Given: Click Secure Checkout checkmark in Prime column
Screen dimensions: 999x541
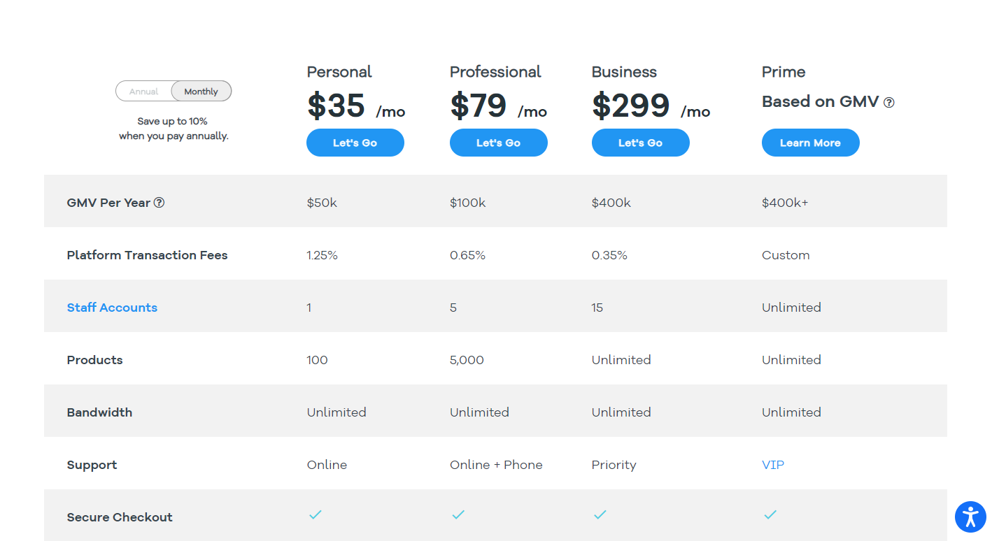Looking at the screenshot, I should [770, 514].
